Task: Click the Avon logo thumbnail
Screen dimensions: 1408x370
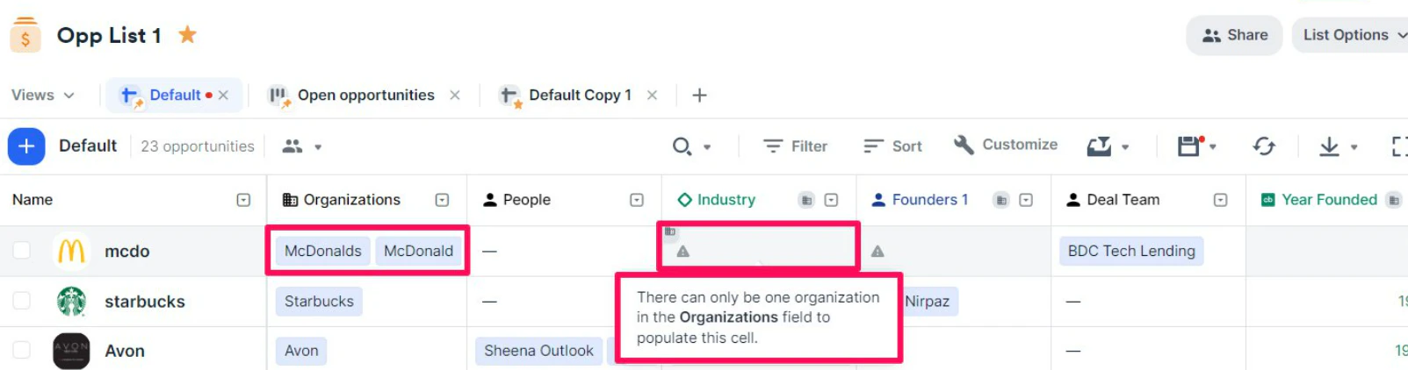Action: point(71,351)
